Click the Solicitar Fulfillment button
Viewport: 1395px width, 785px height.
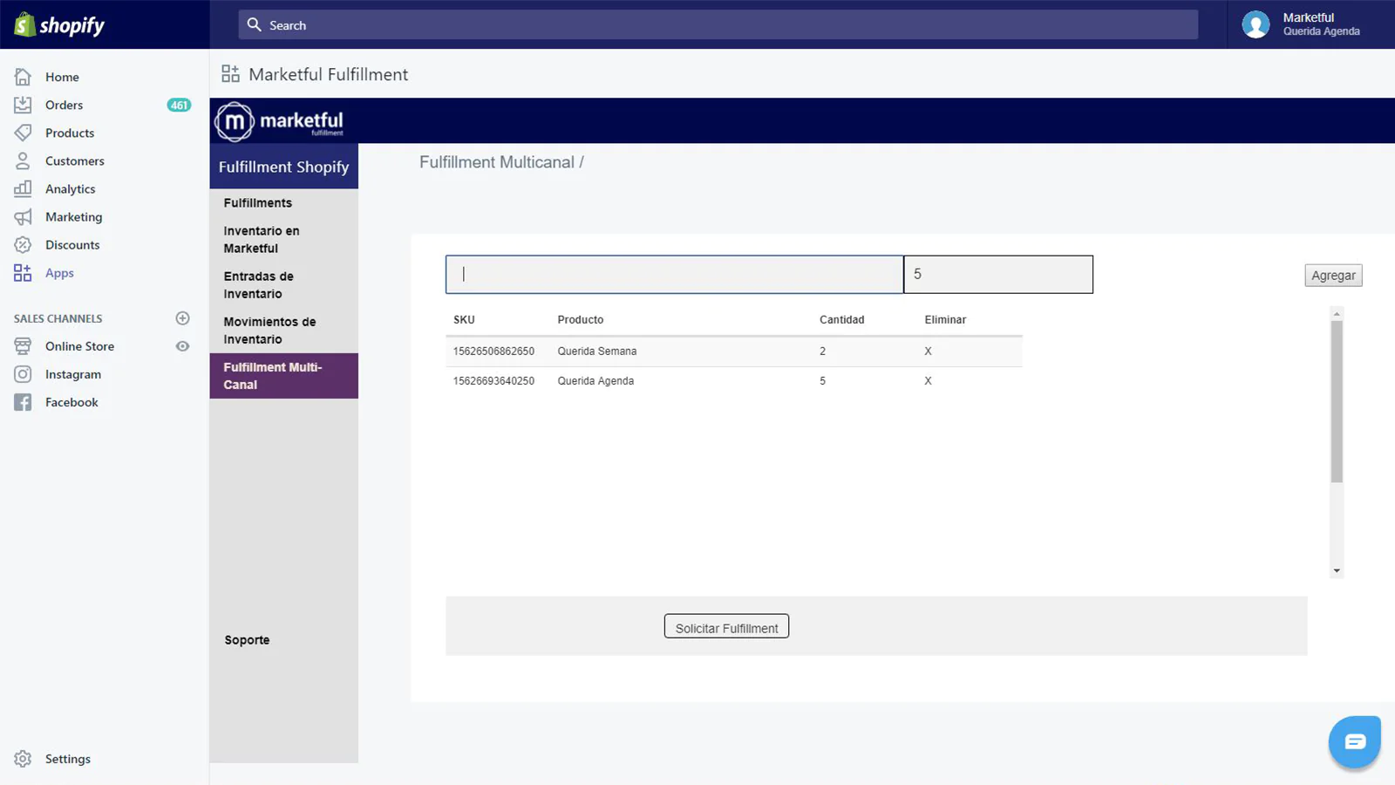(x=726, y=627)
